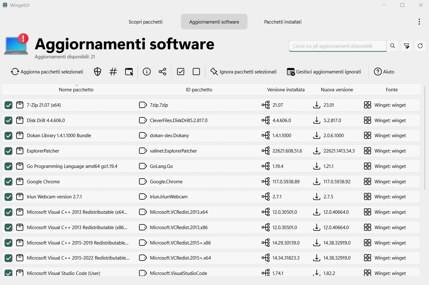Click version icon beside 14.29.30139.0
The image size is (429, 285).
click(x=266, y=243)
